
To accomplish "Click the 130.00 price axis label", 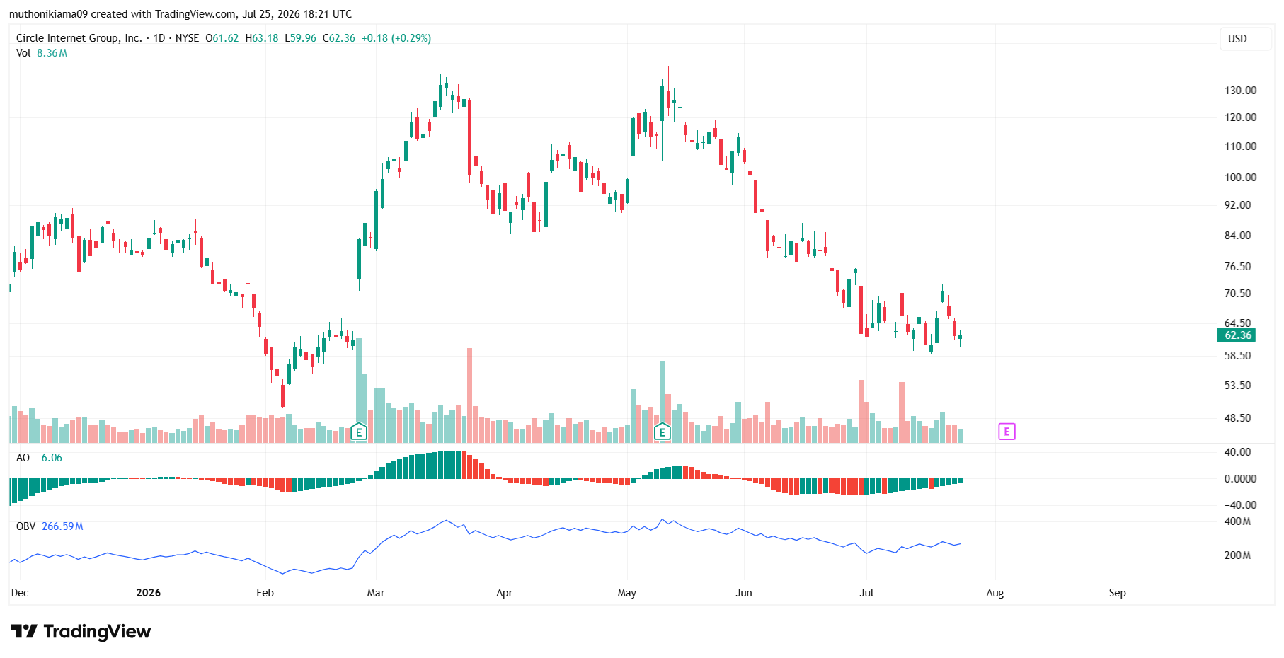I will coord(1240,91).
